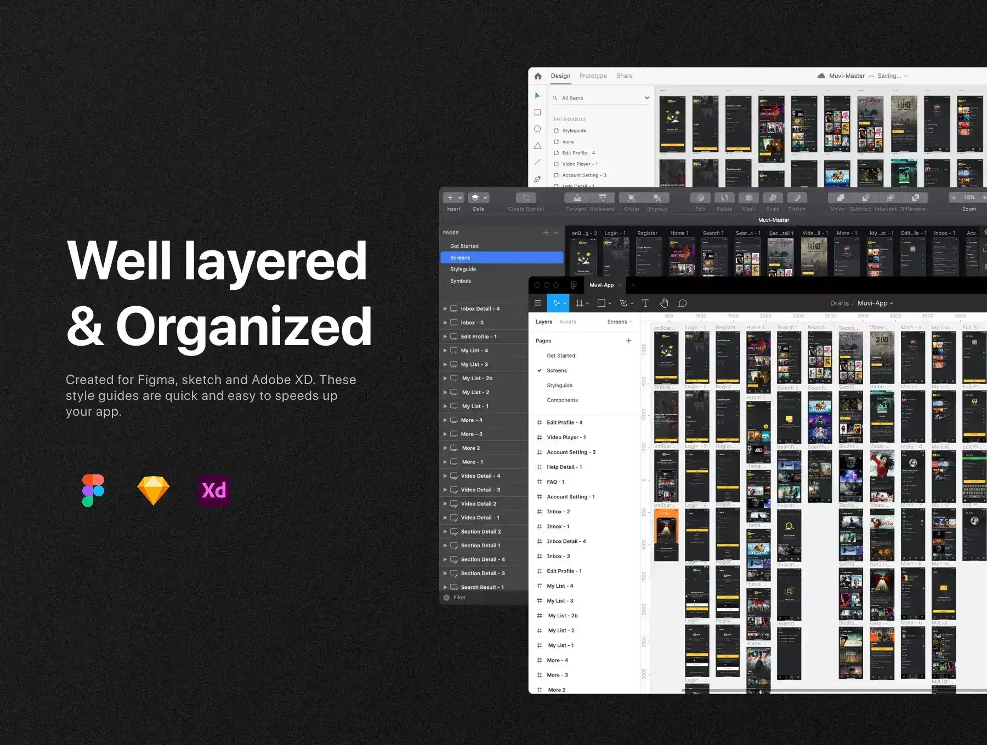Select the Comment tool in Figma

click(x=682, y=303)
